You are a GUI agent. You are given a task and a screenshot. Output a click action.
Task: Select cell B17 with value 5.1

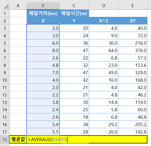[43, 132]
